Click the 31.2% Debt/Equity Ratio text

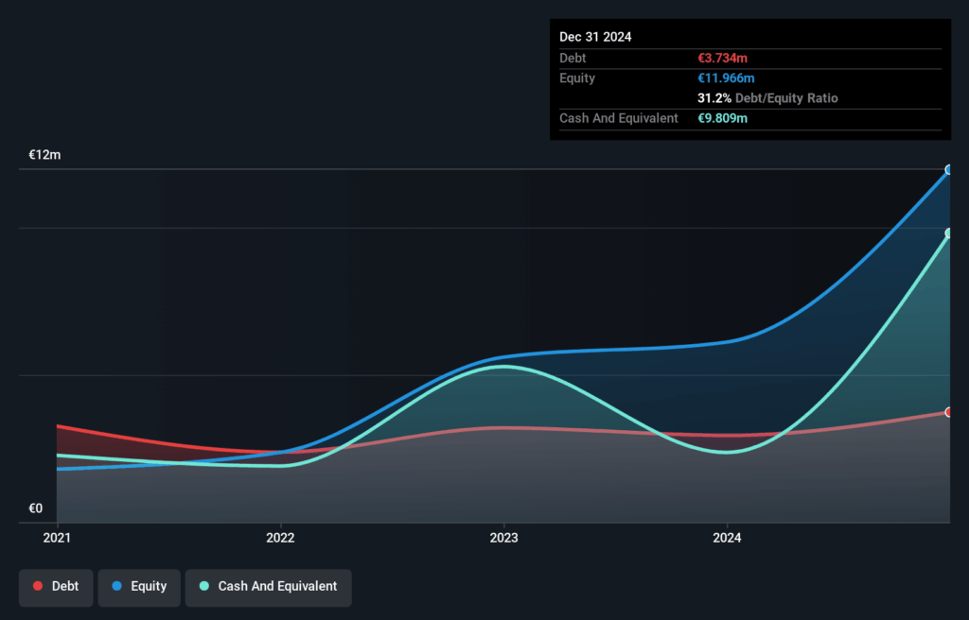point(767,98)
